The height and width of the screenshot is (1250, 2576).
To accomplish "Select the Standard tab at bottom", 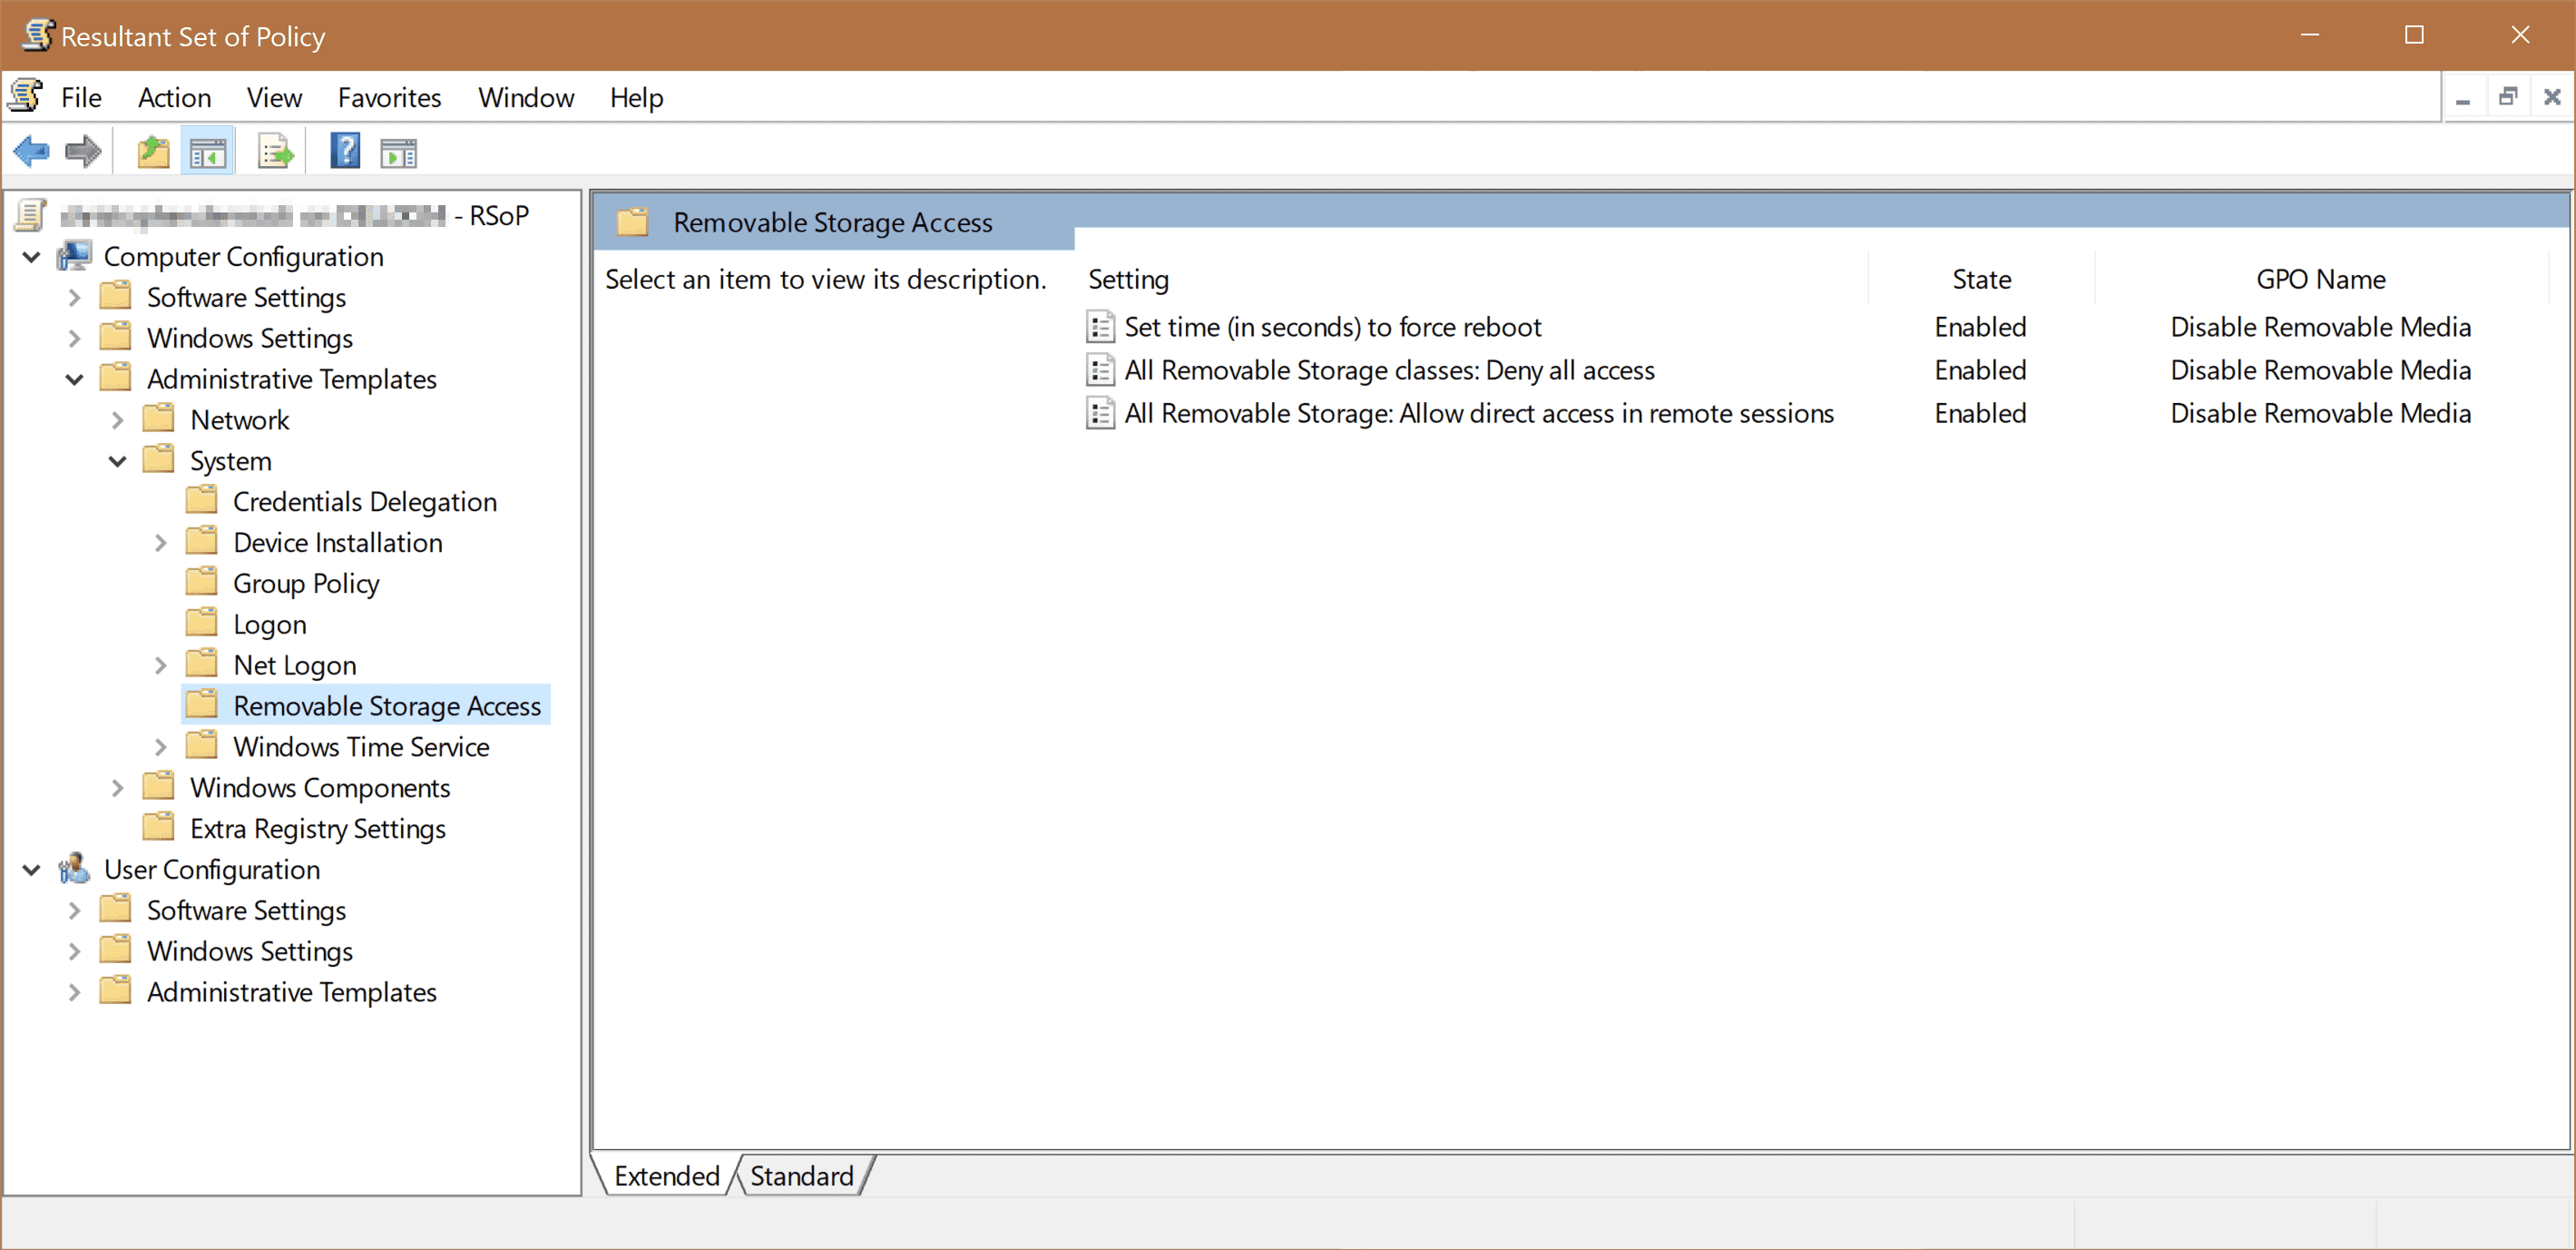I will (798, 1176).
